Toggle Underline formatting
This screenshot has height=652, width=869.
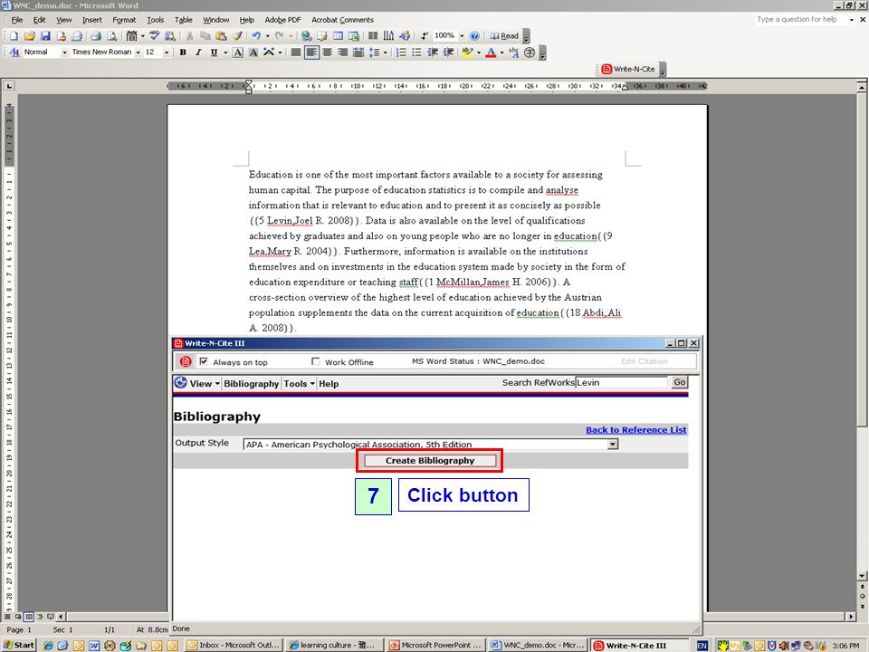pos(214,53)
